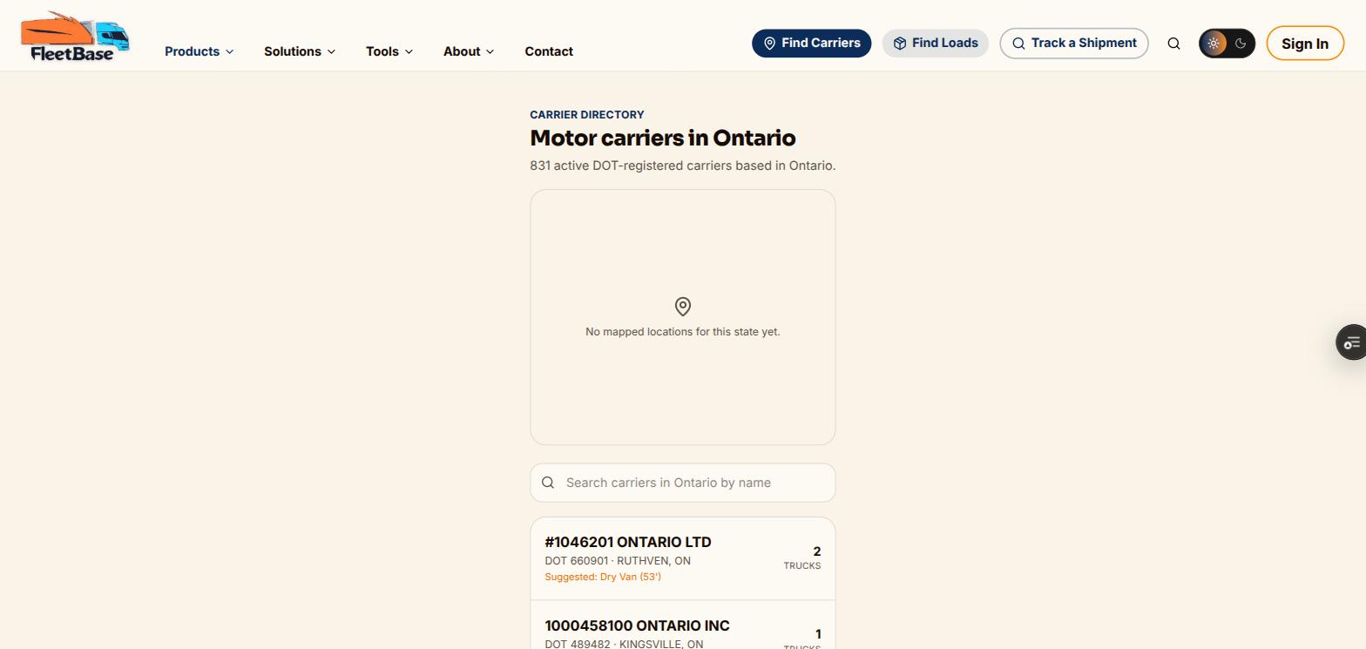Image resolution: width=1366 pixels, height=649 pixels.
Task: Click Suggested: Dry Van (53') text
Action: (603, 577)
